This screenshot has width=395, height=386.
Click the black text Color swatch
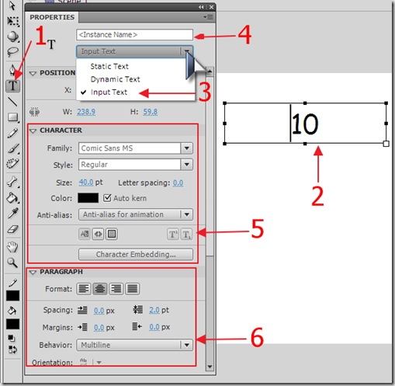[88, 198]
